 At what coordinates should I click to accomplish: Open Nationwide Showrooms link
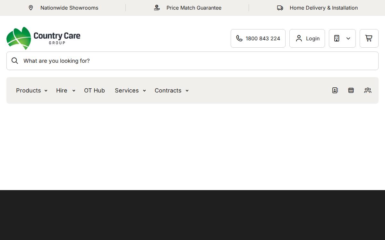click(69, 8)
